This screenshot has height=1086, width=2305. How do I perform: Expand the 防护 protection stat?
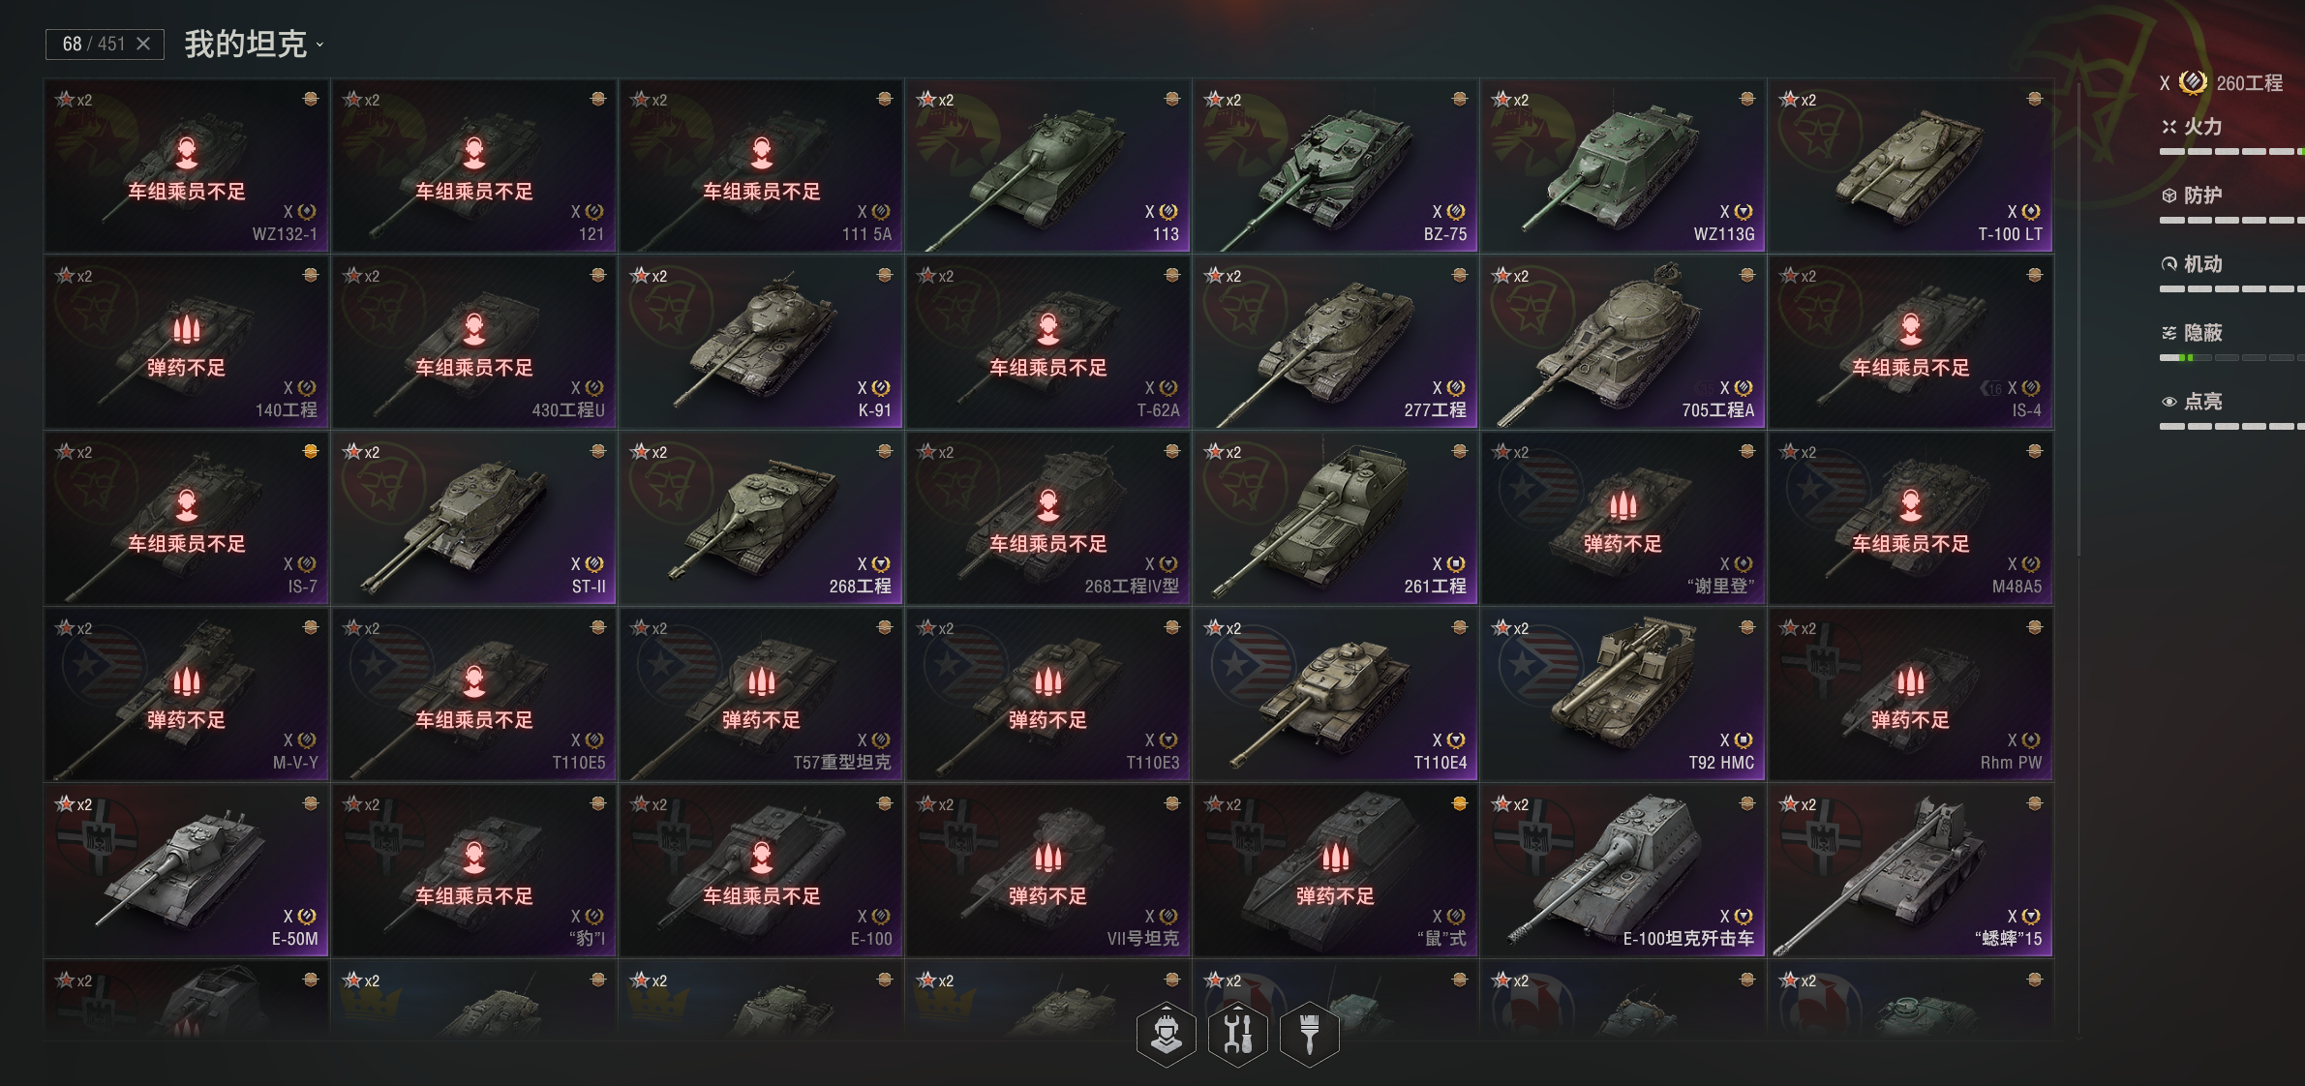pyautogui.click(x=2231, y=206)
